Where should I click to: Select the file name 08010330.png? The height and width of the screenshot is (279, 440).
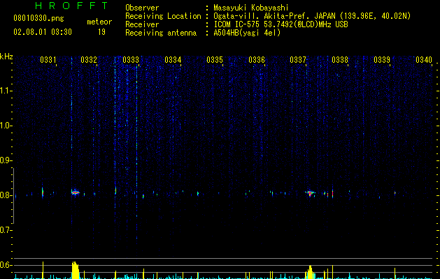(x=38, y=19)
